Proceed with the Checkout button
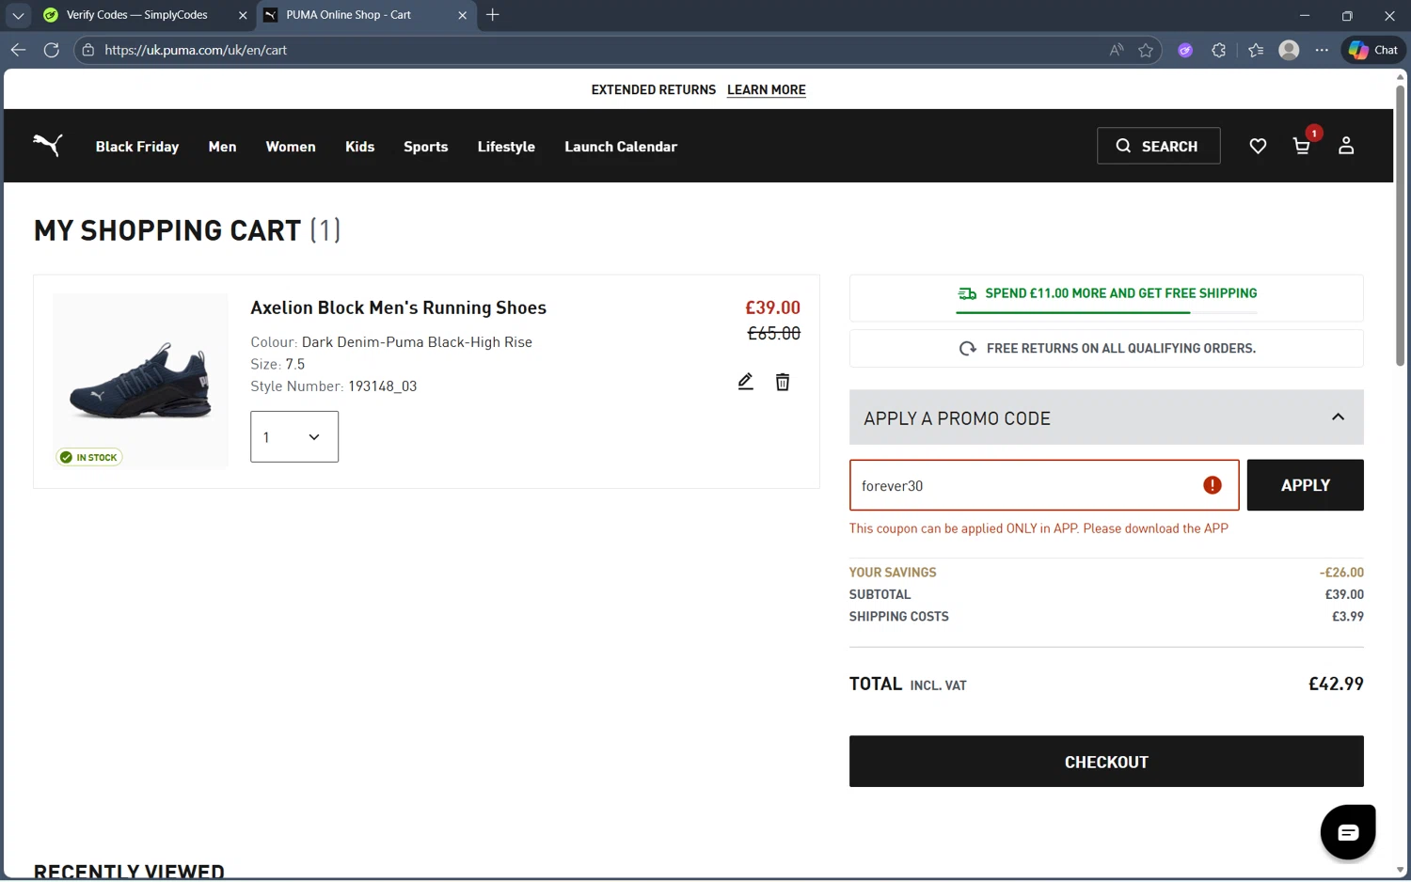 1106,762
